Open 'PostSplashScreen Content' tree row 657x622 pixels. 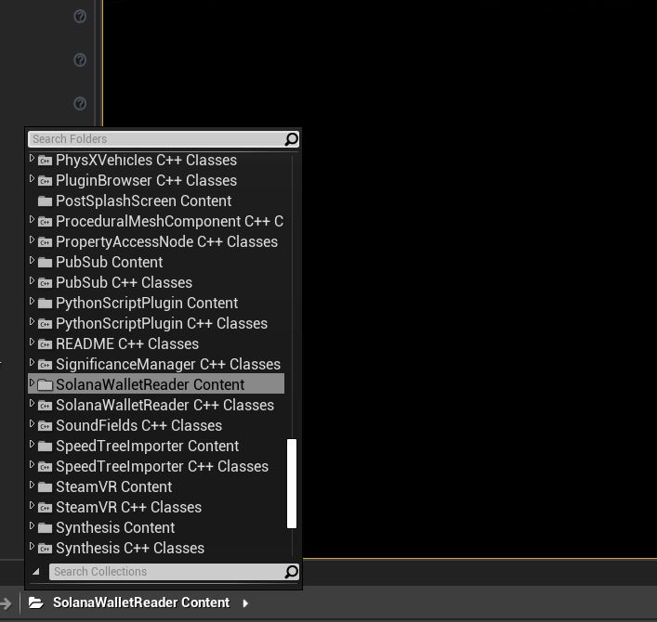coord(156,201)
